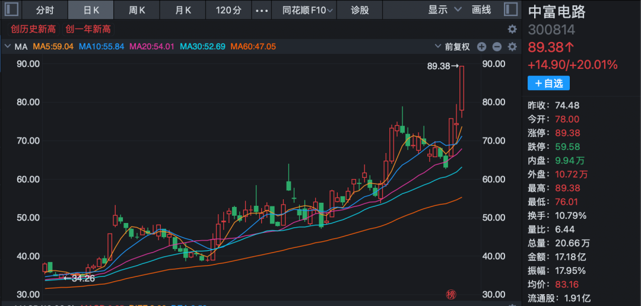Switch to the 月K monthly chart

(x=183, y=9)
